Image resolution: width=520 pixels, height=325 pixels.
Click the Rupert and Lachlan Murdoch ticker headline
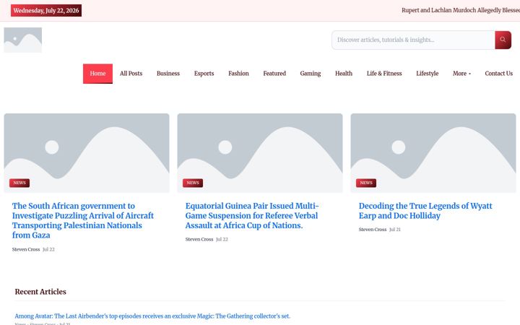click(461, 10)
